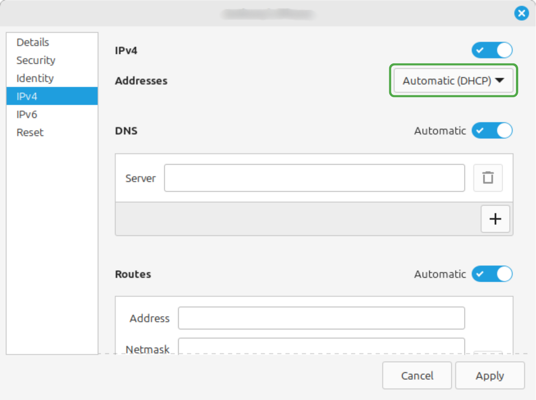
Task: Select the IPv4 section in sidebar
Action: tap(52, 96)
